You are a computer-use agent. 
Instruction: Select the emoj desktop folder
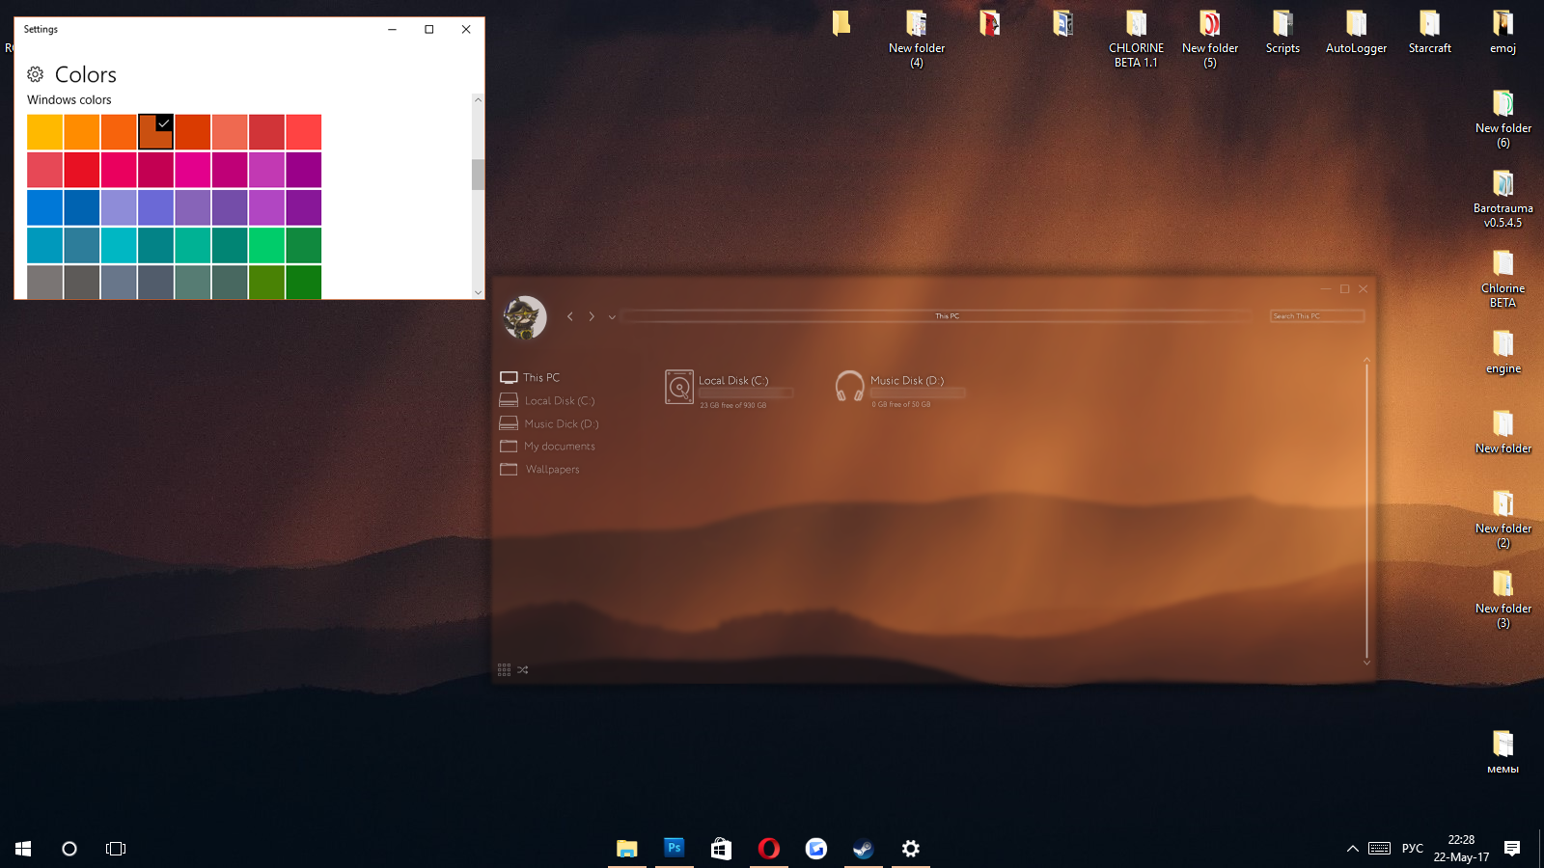[1503, 32]
